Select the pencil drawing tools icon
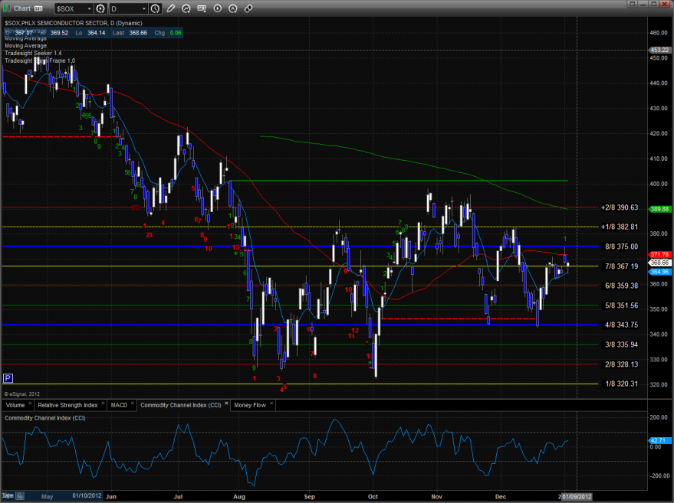674x503 pixels. [171, 8]
